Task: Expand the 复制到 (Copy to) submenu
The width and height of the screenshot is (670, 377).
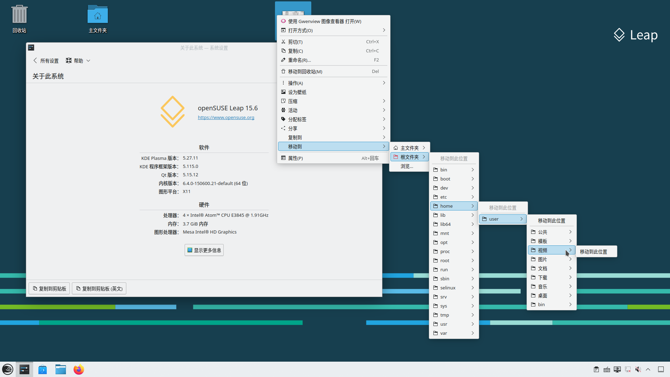Action: 334,138
